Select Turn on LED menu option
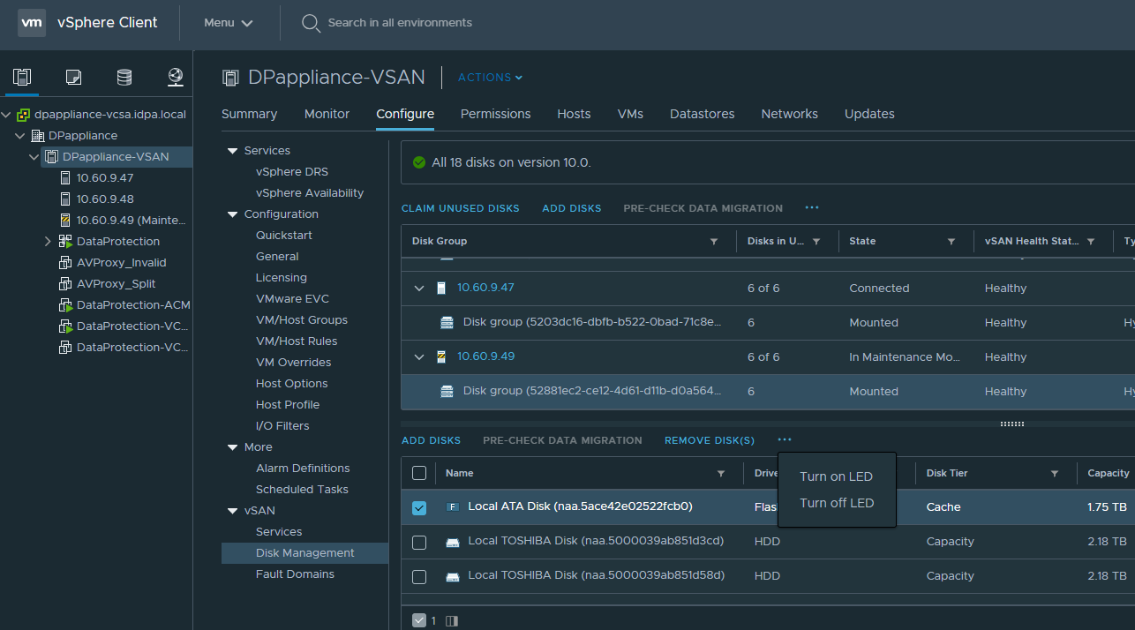 coord(835,476)
